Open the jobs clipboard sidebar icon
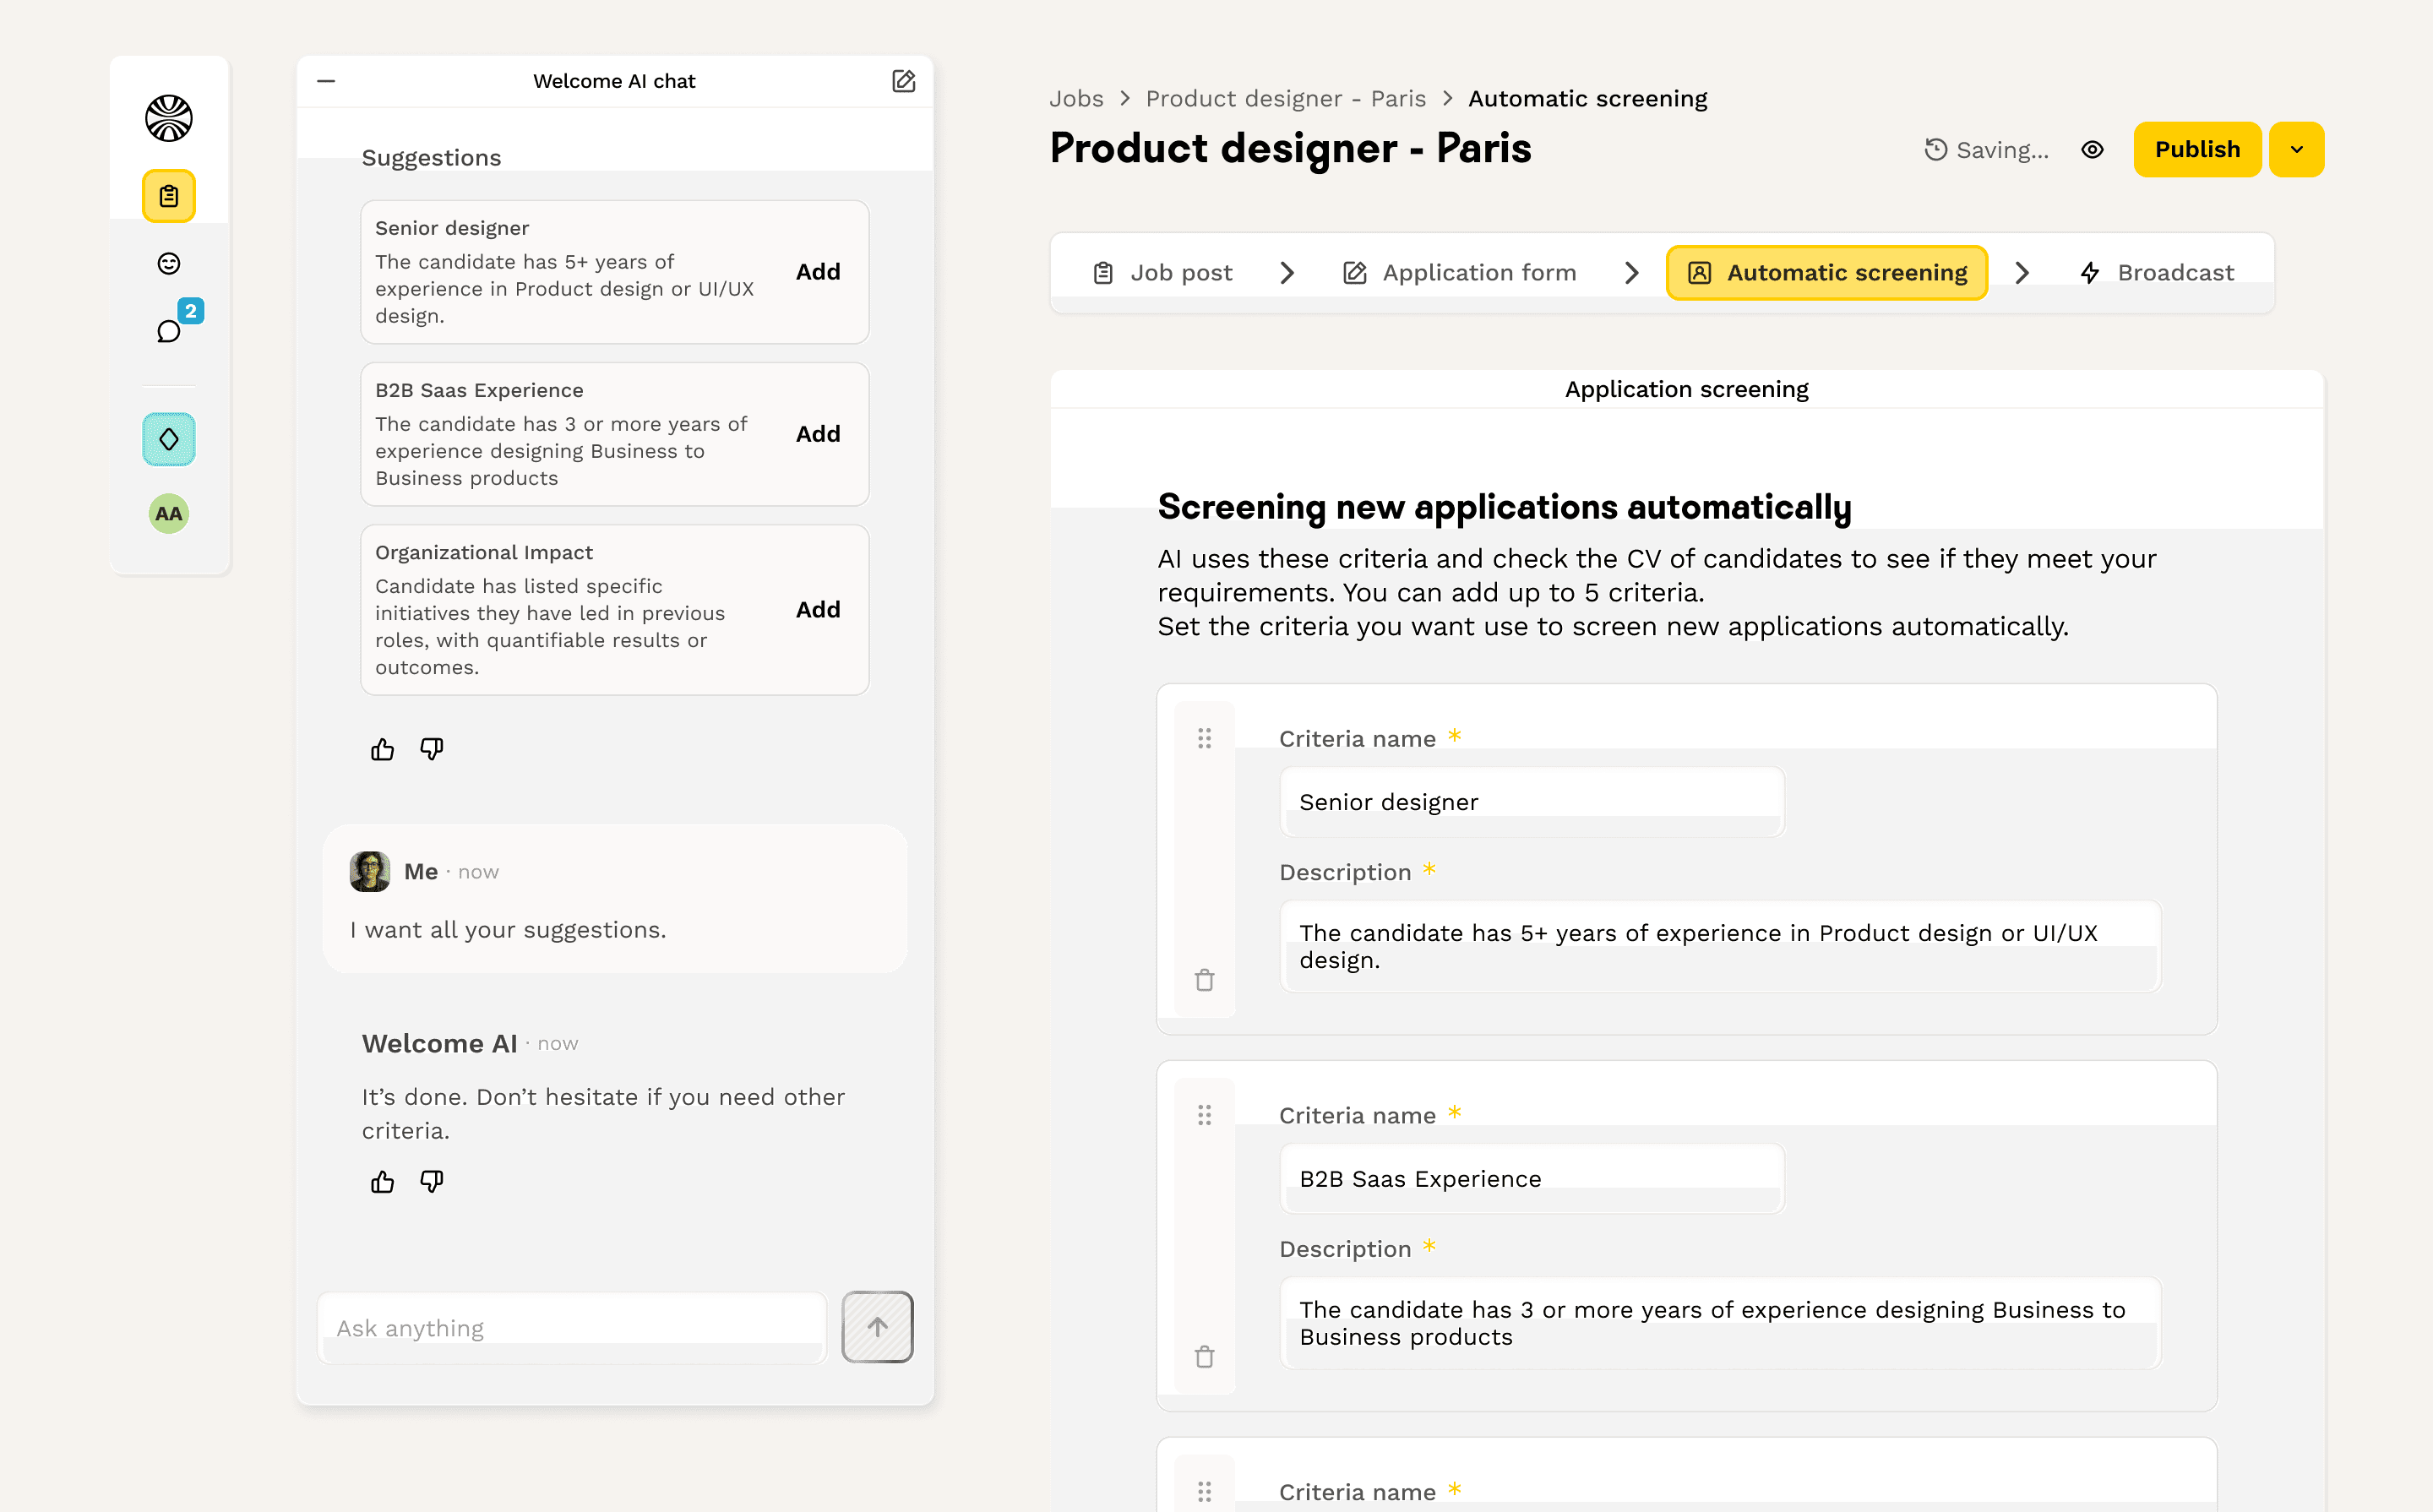Image resolution: width=2433 pixels, height=1512 pixels. pos(168,196)
